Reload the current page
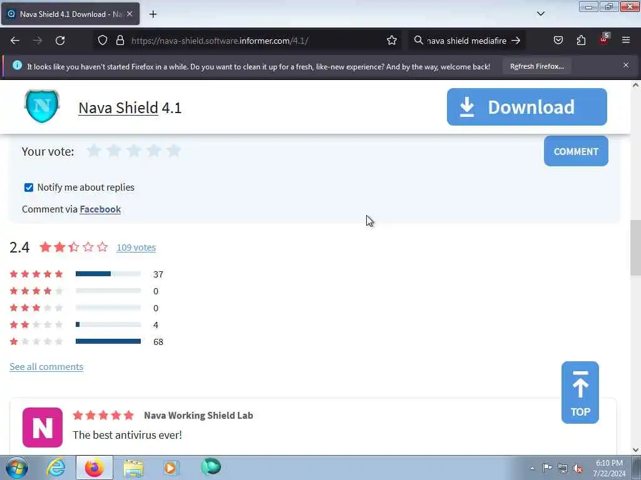The image size is (641, 480). tap(60, 41)
